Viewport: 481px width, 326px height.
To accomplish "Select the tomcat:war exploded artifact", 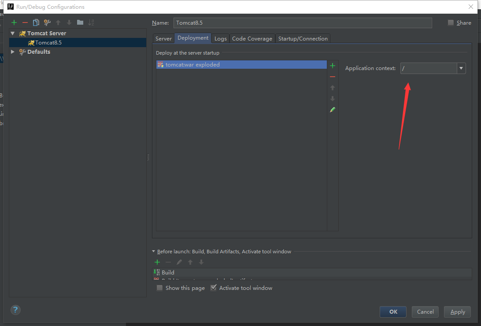I will click(x=241, y=65).
